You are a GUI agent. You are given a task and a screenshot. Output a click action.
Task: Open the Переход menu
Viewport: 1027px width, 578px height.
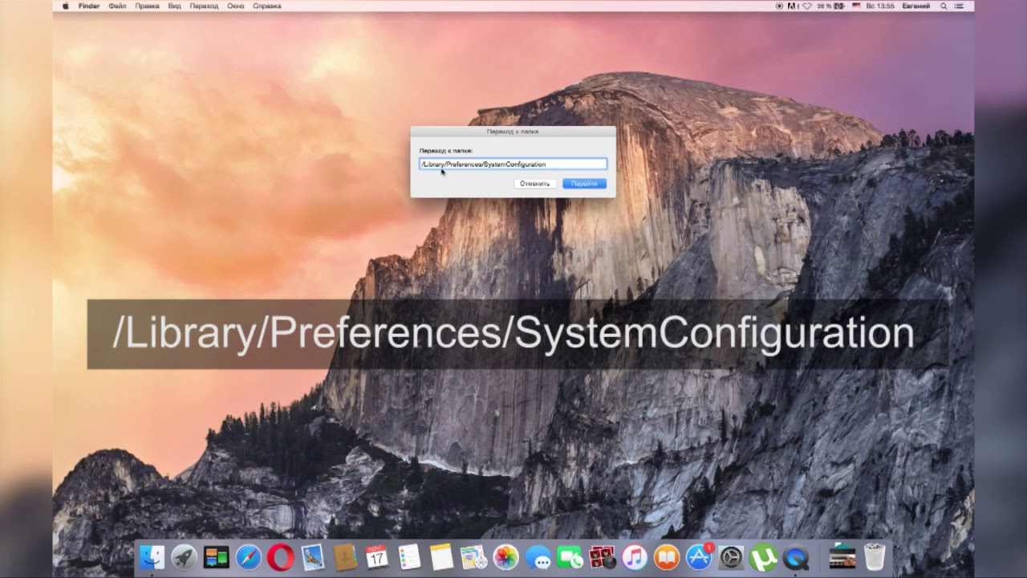204,6
